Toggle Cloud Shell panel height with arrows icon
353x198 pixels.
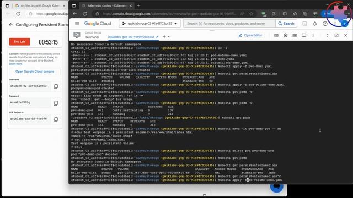click(x=327, y=35)
